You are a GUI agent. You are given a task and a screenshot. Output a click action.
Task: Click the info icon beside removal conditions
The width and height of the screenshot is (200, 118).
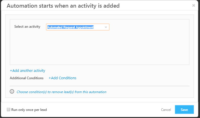coord(12,91)
